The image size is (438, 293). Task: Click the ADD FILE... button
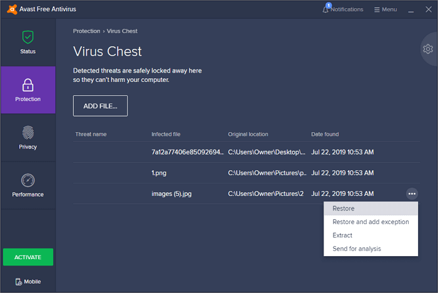pyautogui.click(x=100, y=106)
